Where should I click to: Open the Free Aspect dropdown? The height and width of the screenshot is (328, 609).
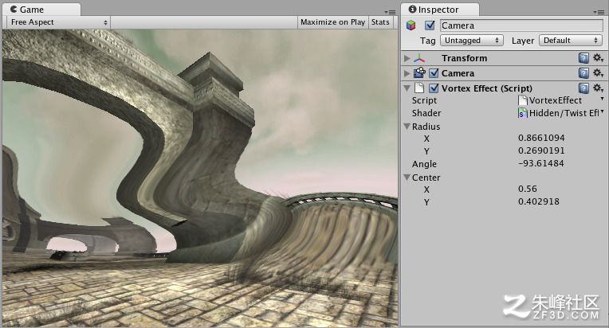59,22
